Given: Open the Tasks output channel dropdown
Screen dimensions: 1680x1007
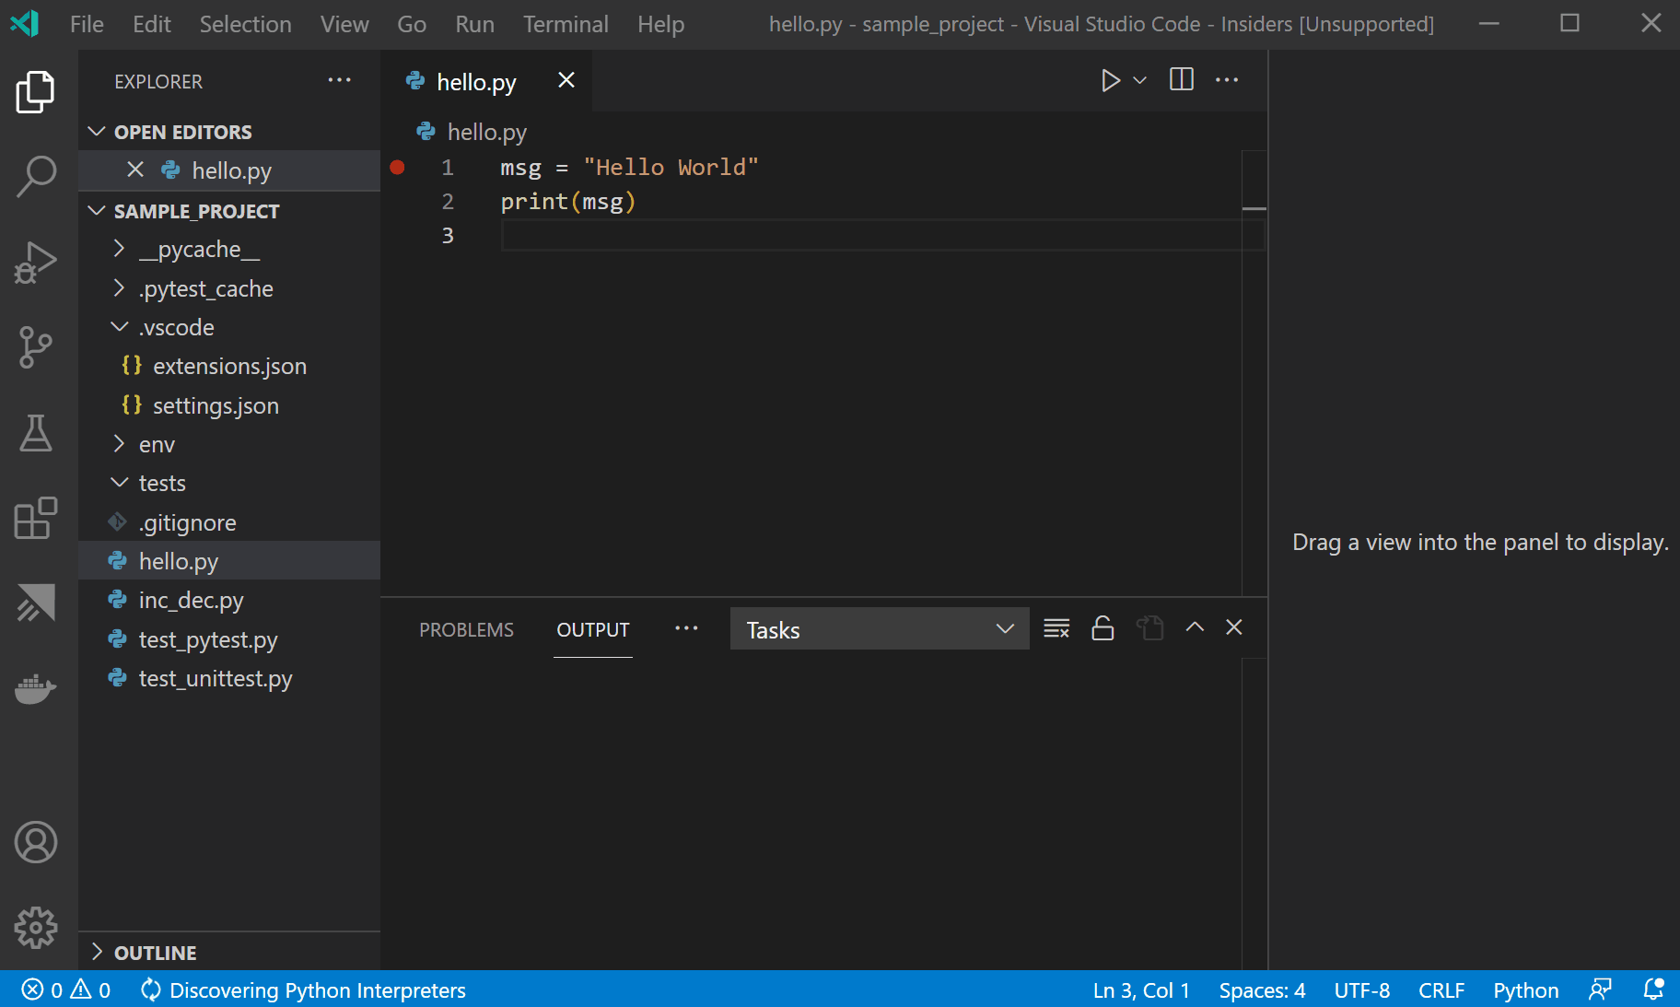Looking at the screenshot, I should pos(878,628).
